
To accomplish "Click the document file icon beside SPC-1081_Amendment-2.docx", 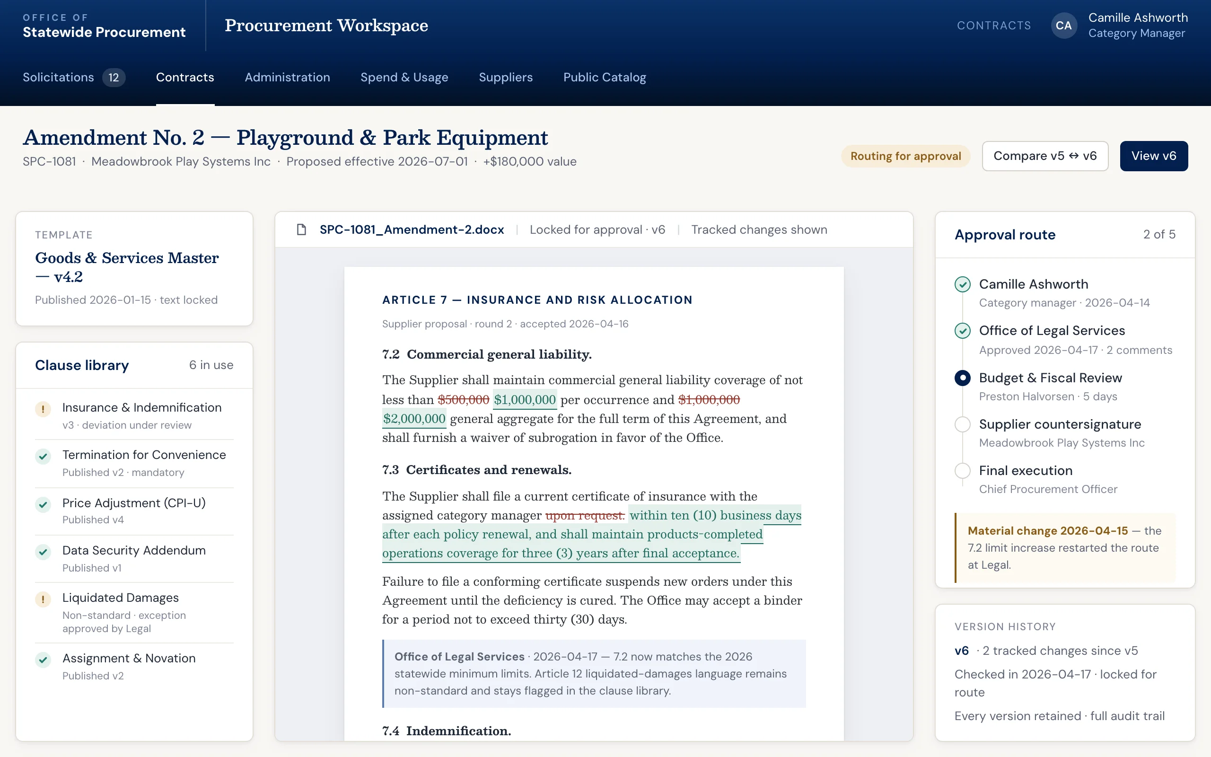I will point(301,230).
